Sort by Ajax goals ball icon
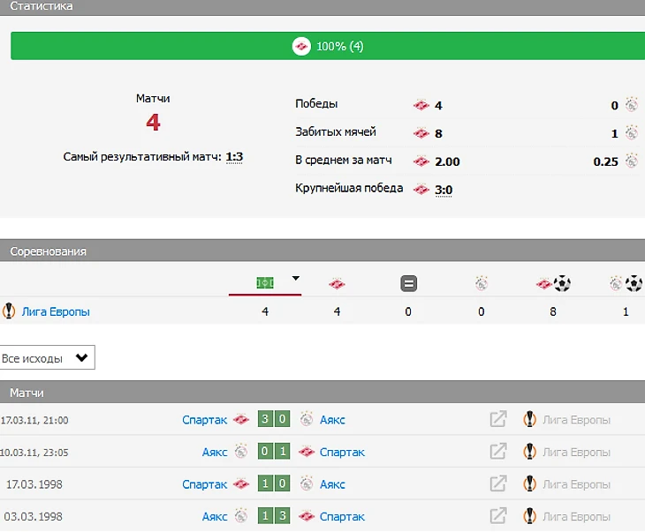Viewport: 645px width, 532px height. tap(626, 283)
